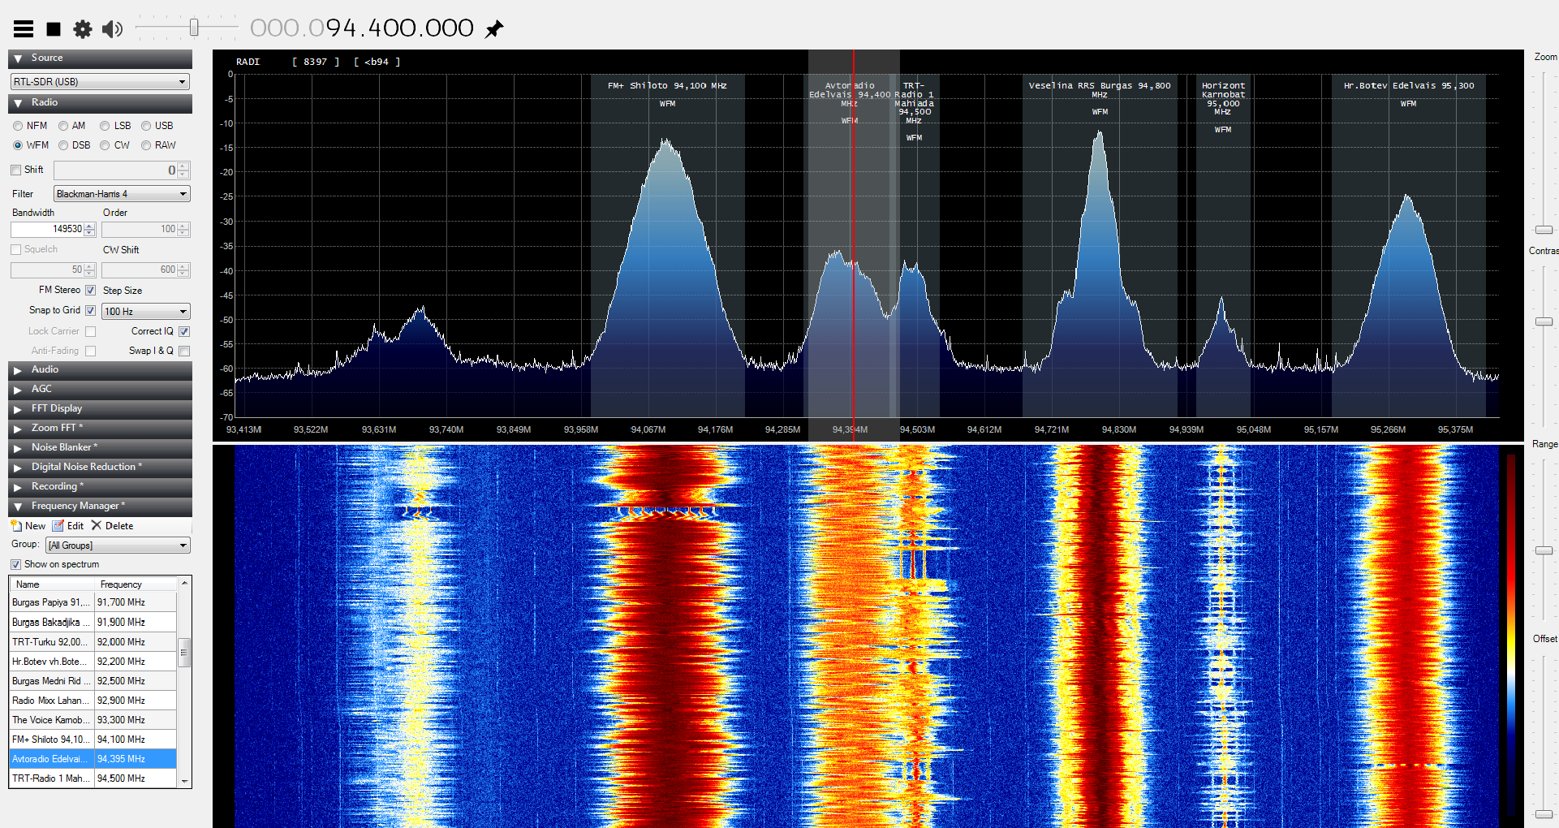Select Hr.Botev 92,200 MHz entry
This screenshot has width=1559, height=828.
coord(93,662)
